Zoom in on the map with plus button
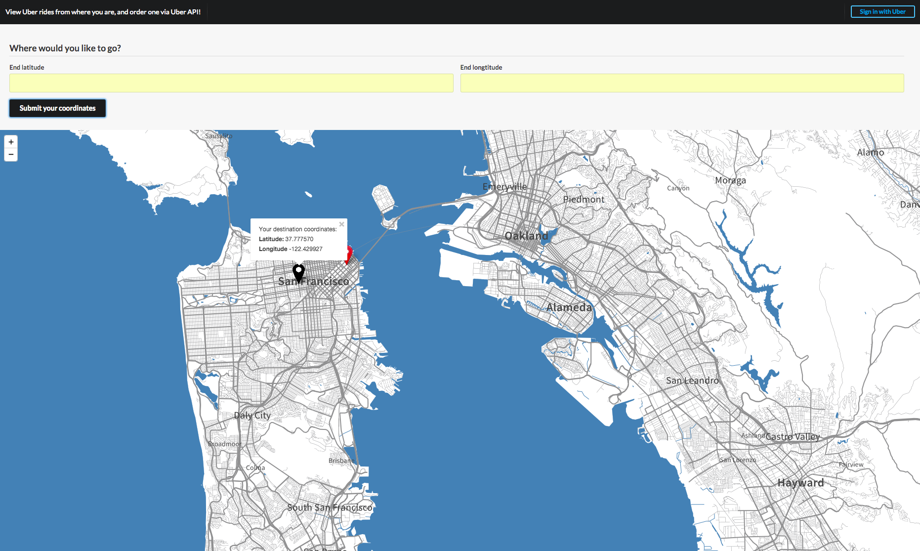The image size is (920, 551). 11,142
